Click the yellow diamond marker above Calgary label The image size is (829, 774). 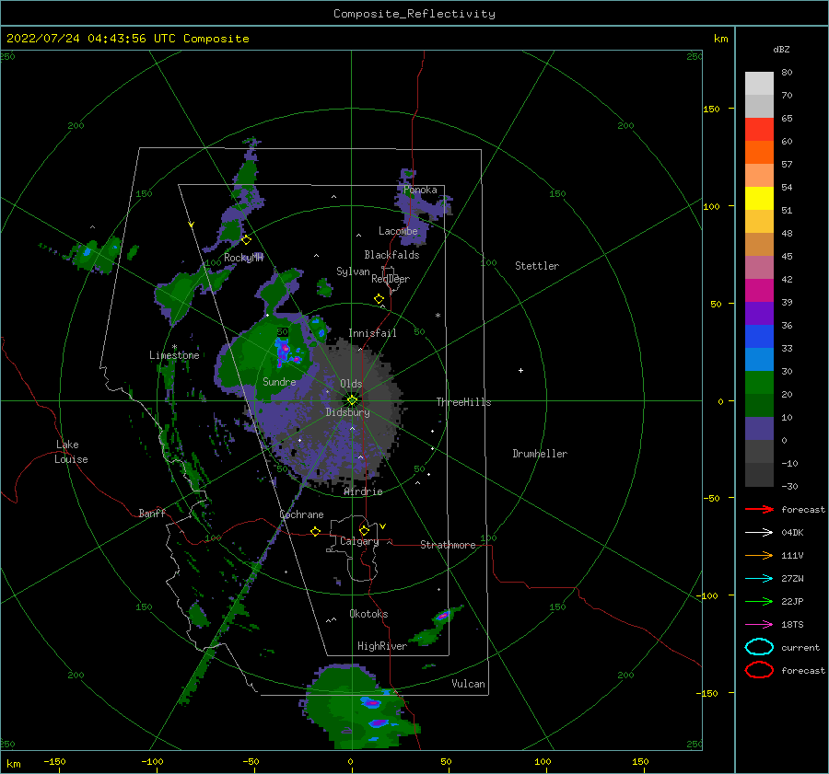[x=364, y=530]
